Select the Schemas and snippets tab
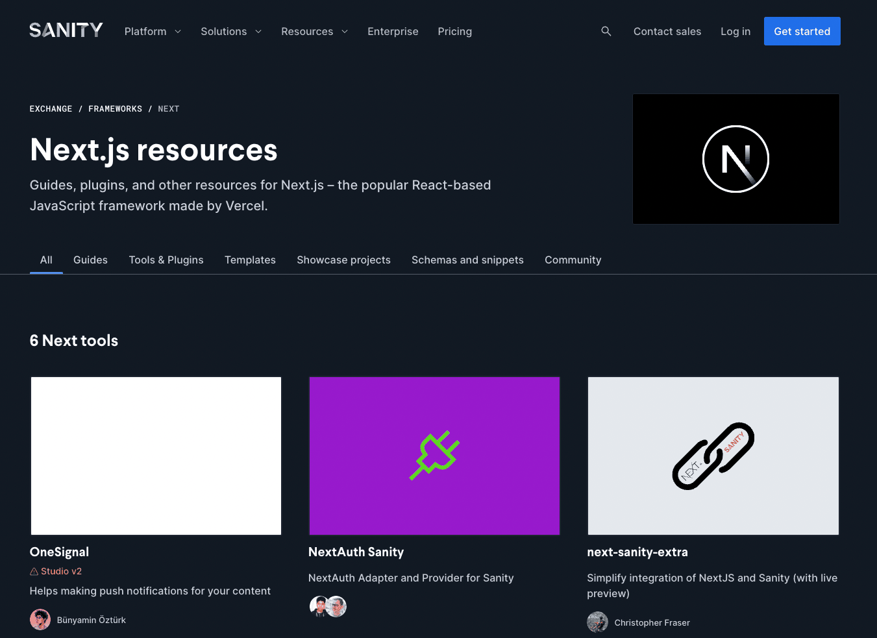Screen dimensions: 877x638 (x=467, y=260)
